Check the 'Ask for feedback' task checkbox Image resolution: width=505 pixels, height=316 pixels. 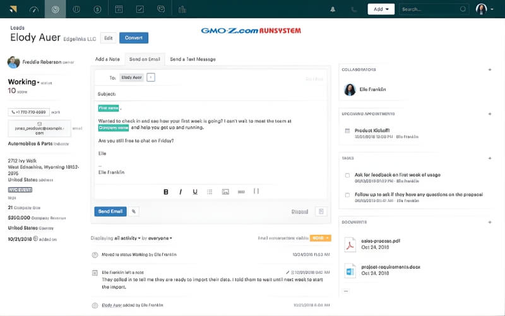[x=347, y=176]
